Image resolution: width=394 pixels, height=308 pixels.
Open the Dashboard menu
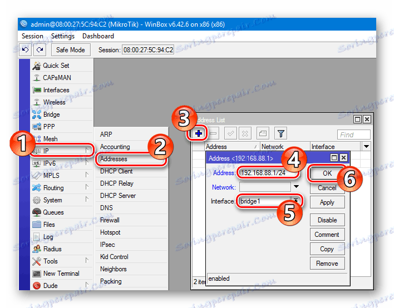tap(98, 36)
